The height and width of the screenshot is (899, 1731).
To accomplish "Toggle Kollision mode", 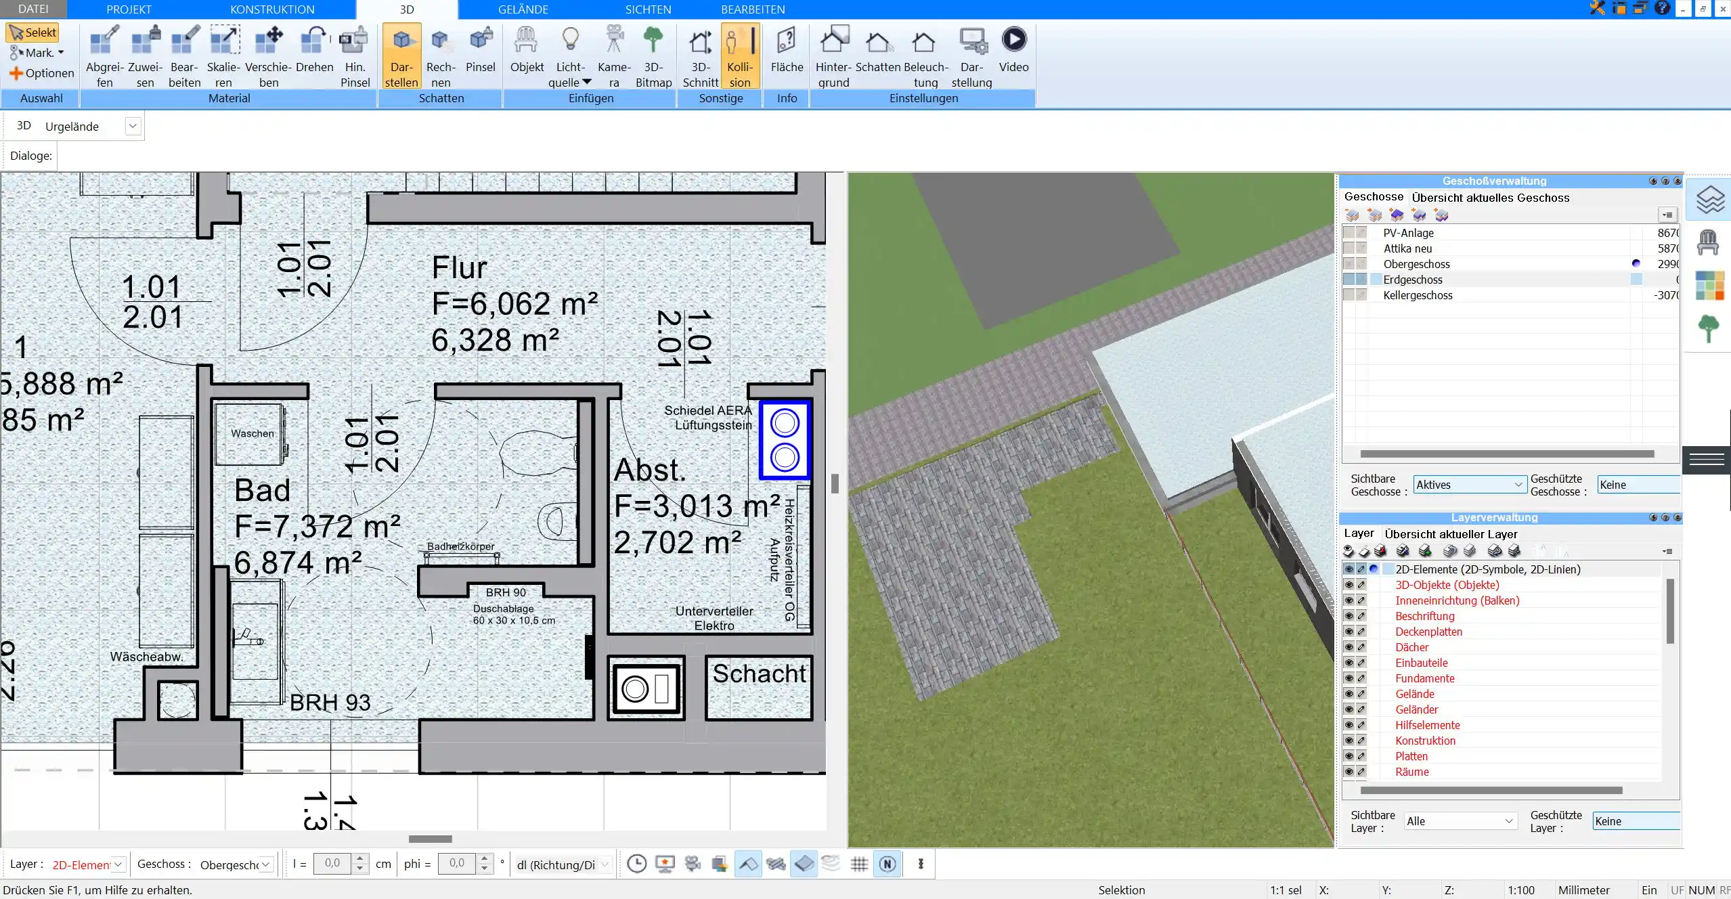I will 740,57.
